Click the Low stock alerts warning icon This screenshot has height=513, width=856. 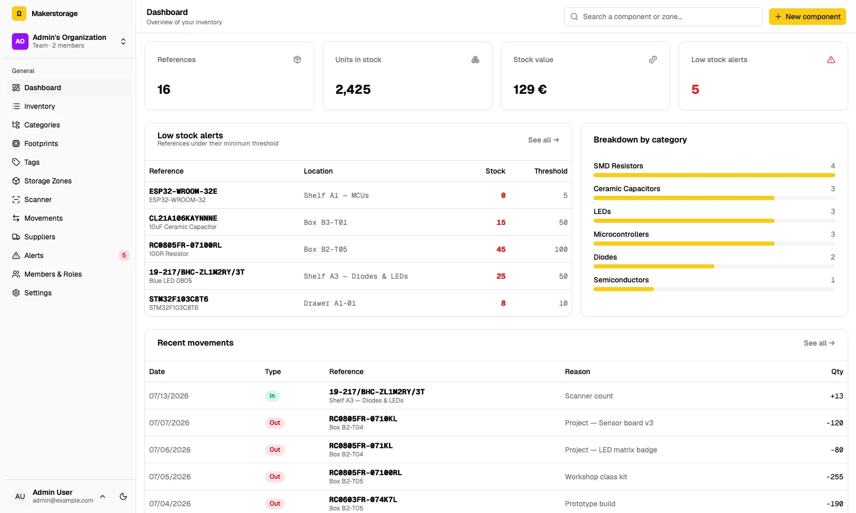tap(831, 60)
